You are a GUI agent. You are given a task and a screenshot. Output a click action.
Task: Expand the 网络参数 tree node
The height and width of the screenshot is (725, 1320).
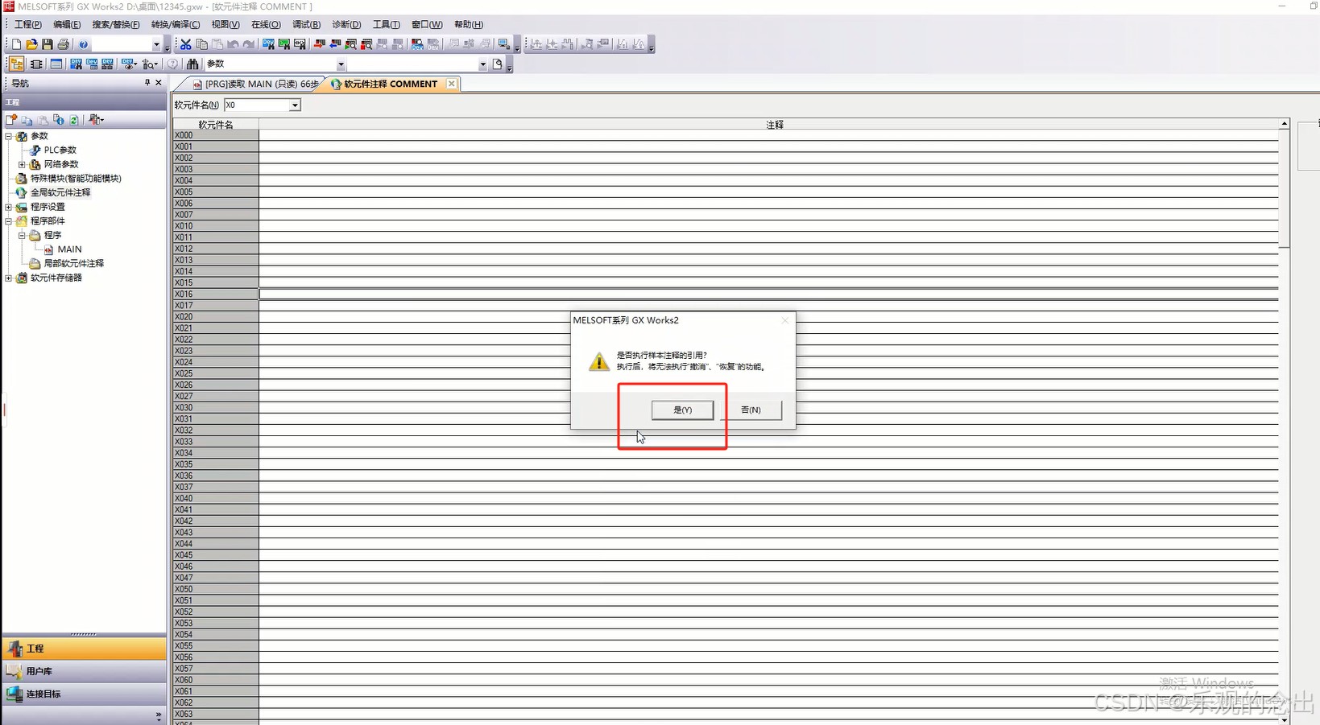(x=22, y=164)
